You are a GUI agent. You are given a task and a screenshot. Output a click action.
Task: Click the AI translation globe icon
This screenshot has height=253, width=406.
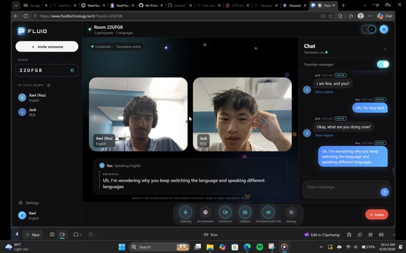click(206, 212)
